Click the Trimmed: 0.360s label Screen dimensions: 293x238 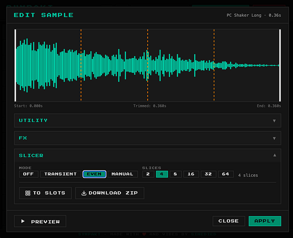[150, 106]
